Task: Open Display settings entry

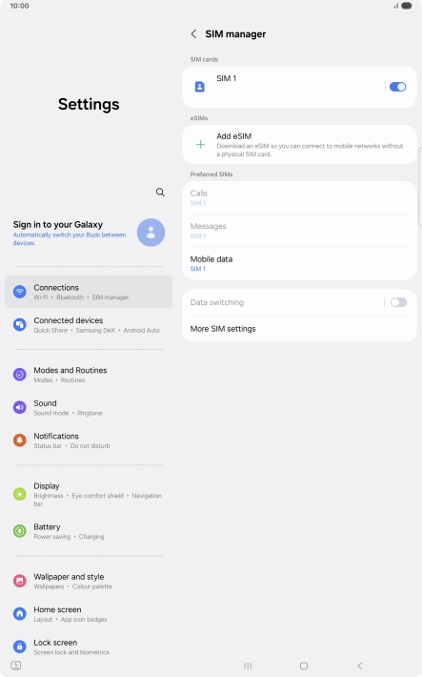Action: pos(89,494)
